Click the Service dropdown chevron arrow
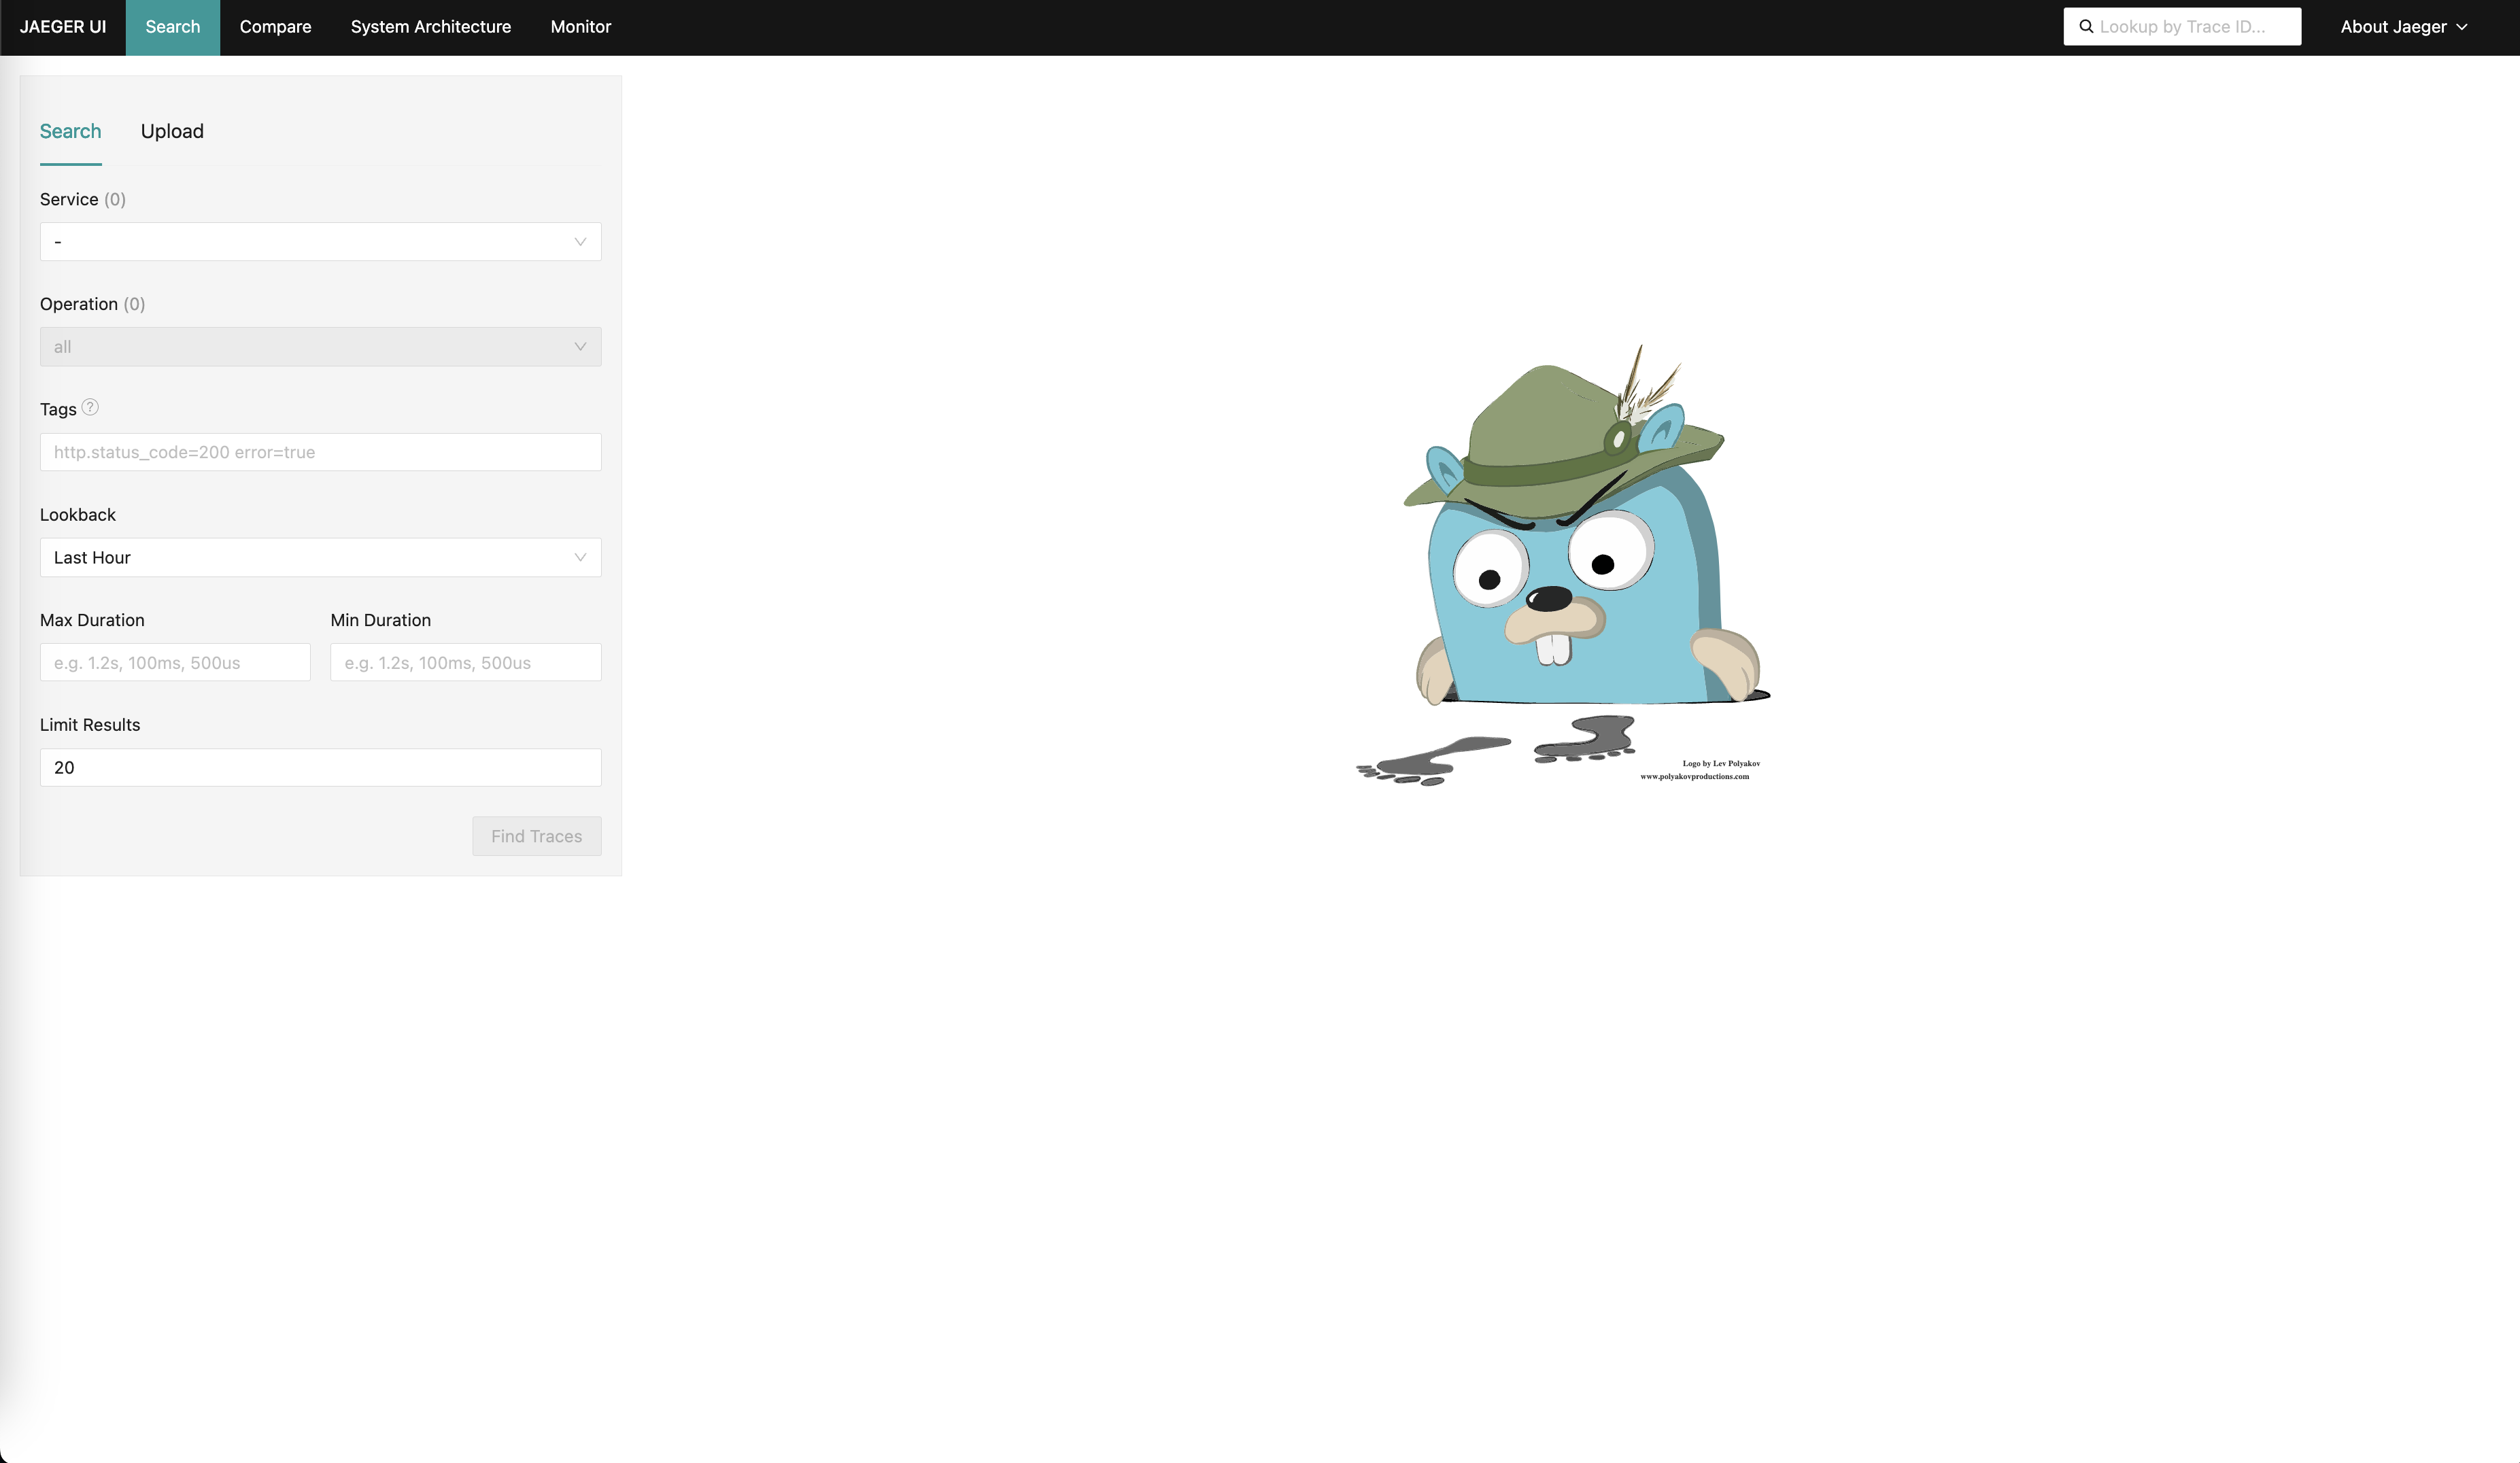The height and width of the screenshot is (1463, 2520). pyautogui.click(x=580, y=242)
